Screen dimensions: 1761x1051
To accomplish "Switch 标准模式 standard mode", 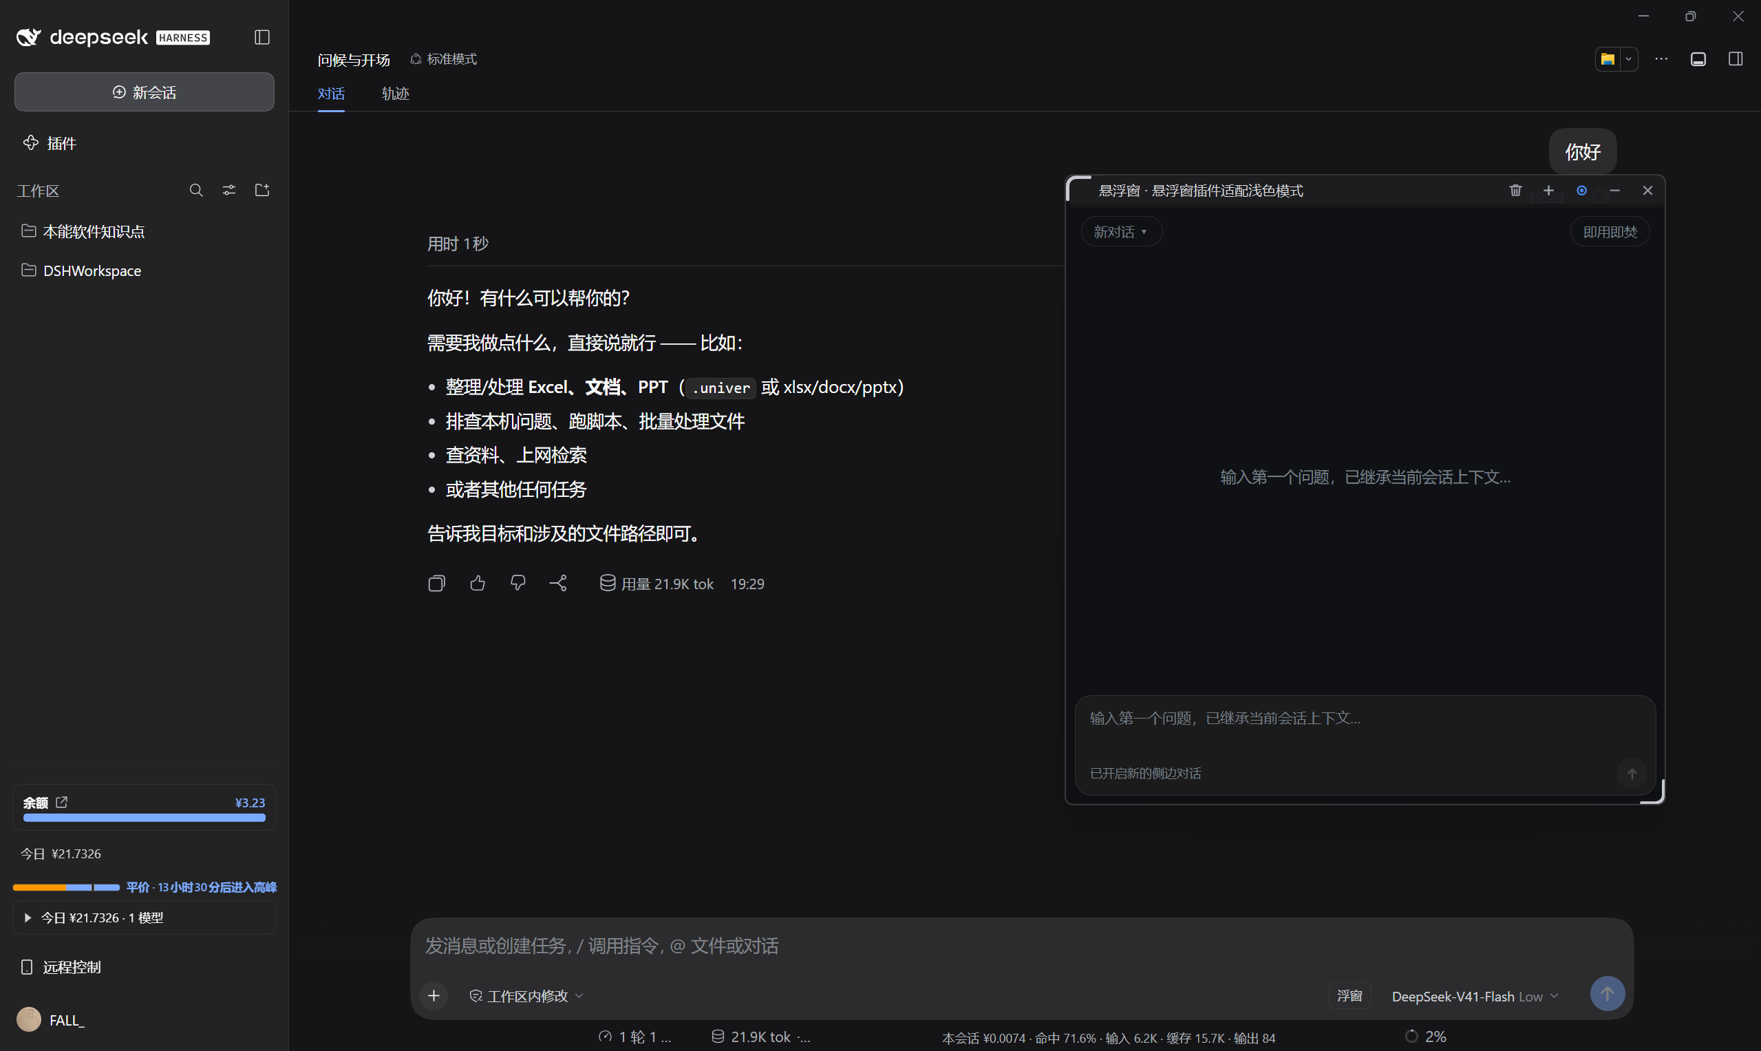I will click(x=443, y=59).
